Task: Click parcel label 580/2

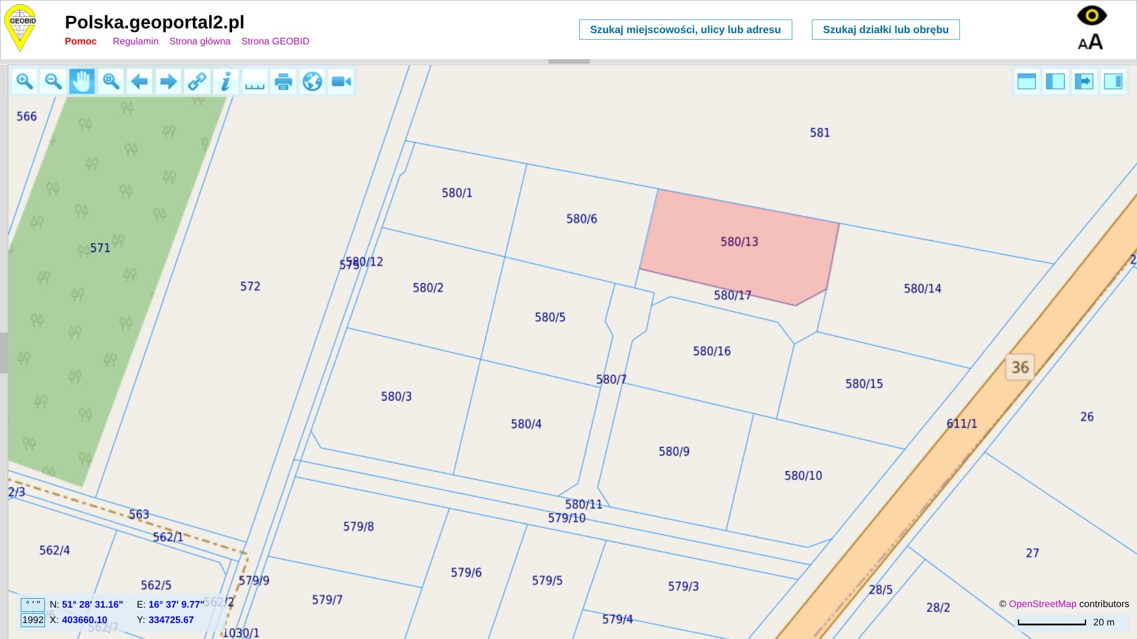Action: pos(428,288)
